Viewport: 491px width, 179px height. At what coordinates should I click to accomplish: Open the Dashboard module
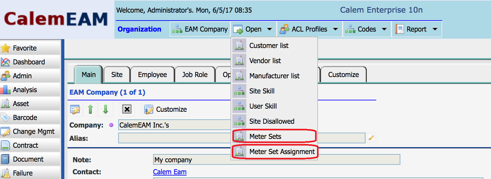(x=30, y=62)
